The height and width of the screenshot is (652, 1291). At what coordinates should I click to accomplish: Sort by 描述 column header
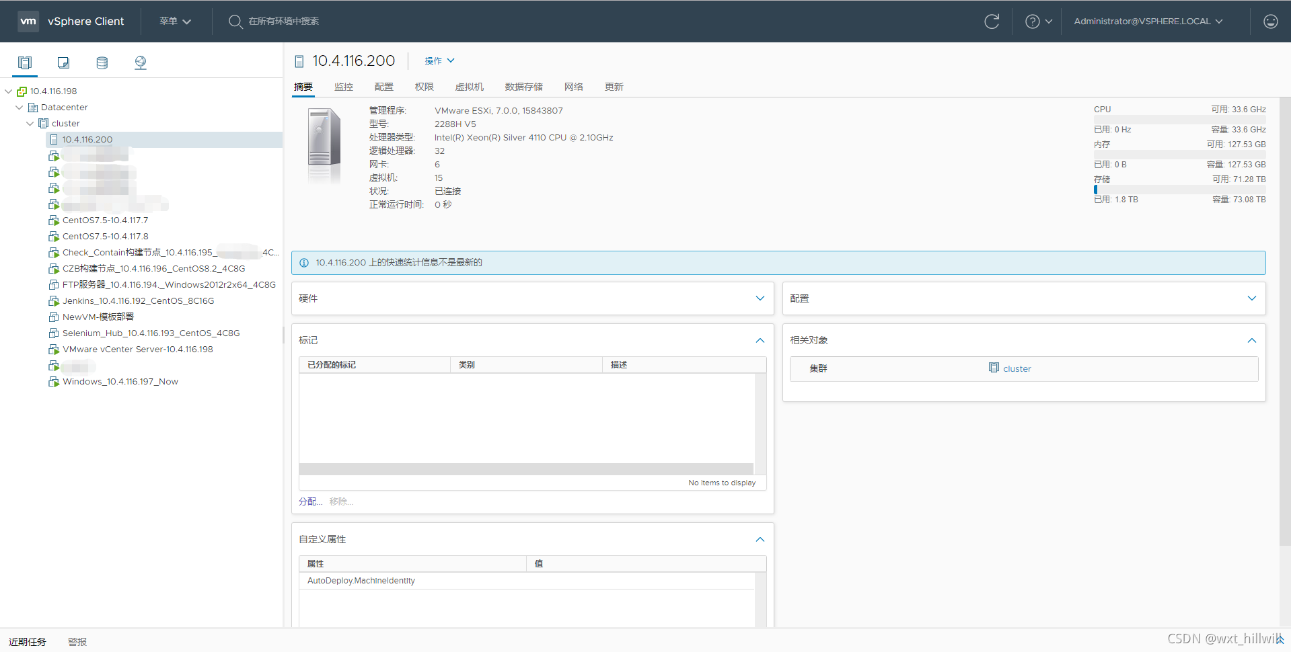pos(684,365)
